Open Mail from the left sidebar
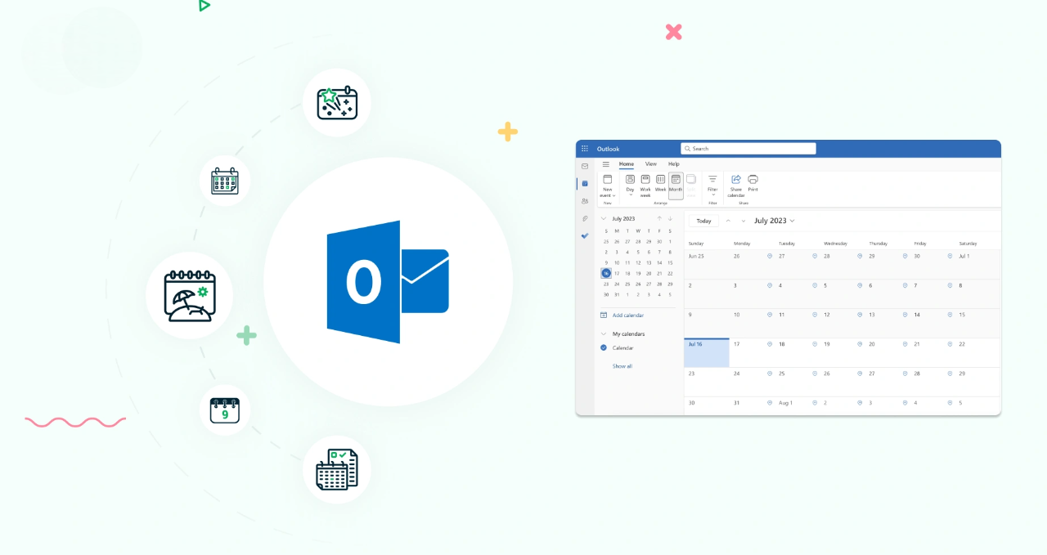This screenshot has width=1047, height=555. (x=585, y=166)
